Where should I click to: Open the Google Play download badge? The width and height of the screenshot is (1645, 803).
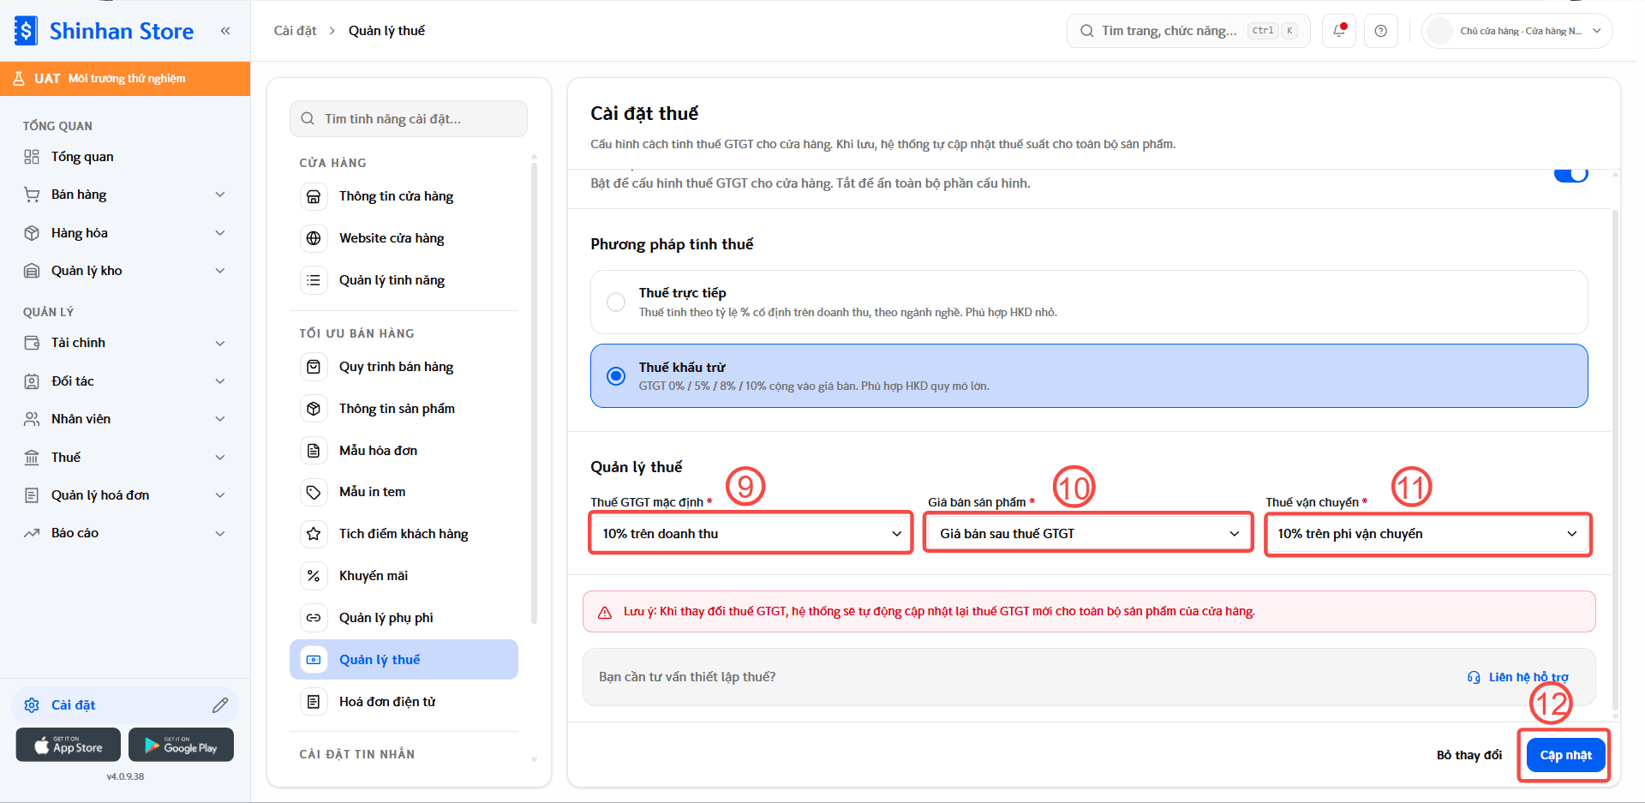181,745
